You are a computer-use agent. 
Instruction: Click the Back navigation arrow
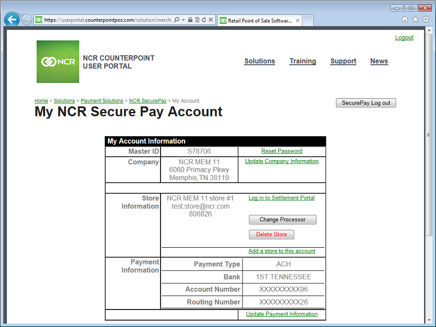[11, 19]
